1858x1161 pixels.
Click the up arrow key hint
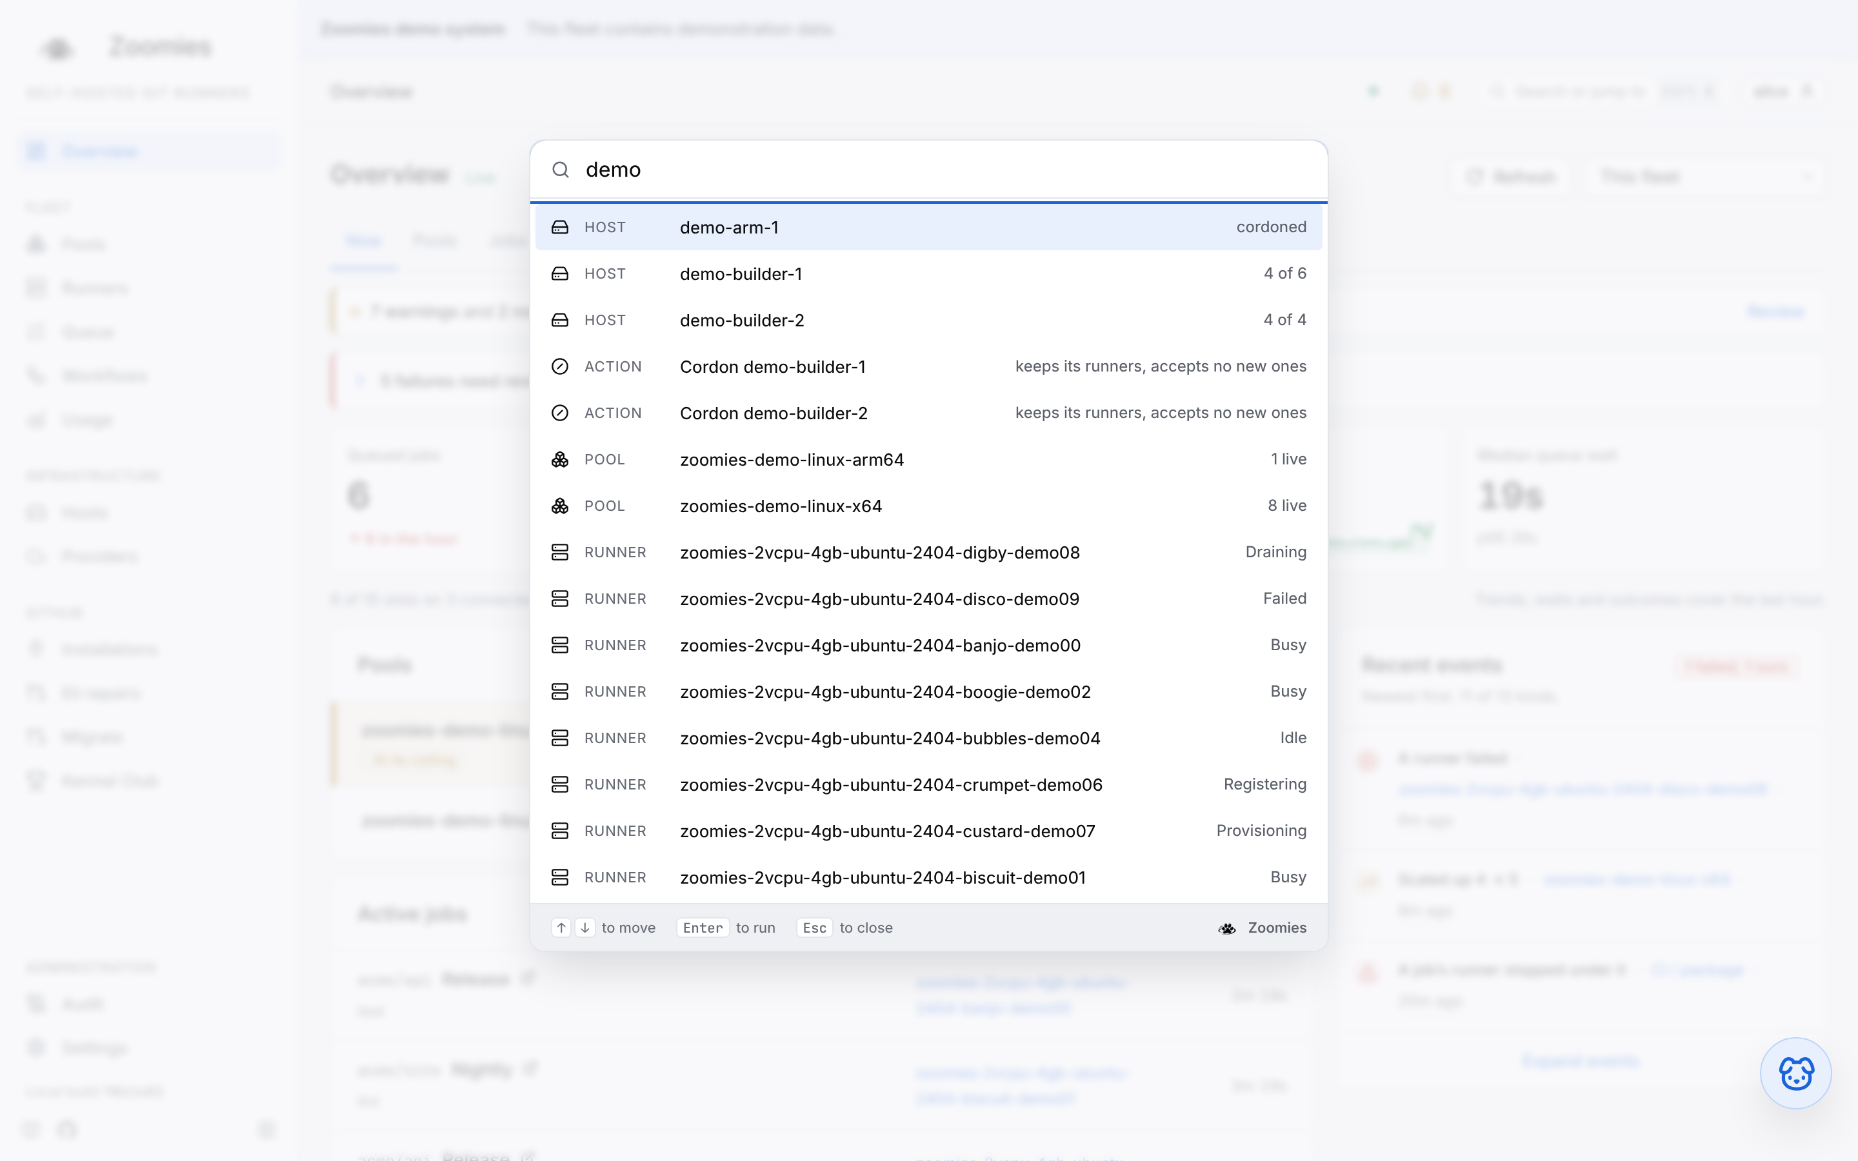pyautogui.click(x=562, y=928)
